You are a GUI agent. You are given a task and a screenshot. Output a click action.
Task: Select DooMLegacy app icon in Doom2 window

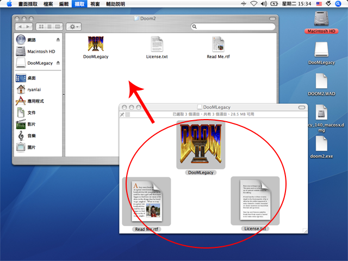coord(96,44)
